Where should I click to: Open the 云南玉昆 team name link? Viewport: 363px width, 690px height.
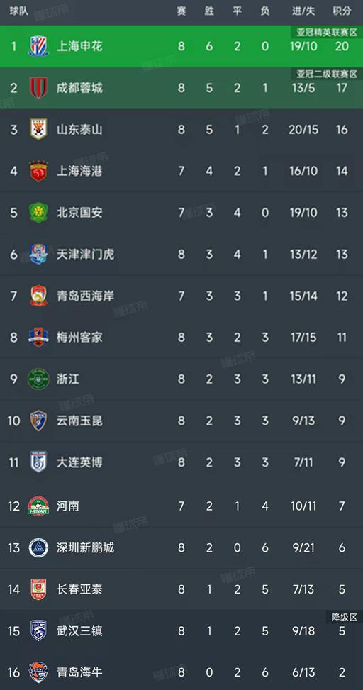[79, 421]
